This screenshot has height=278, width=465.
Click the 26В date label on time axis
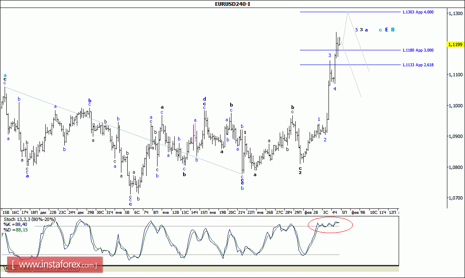(270, 212)
